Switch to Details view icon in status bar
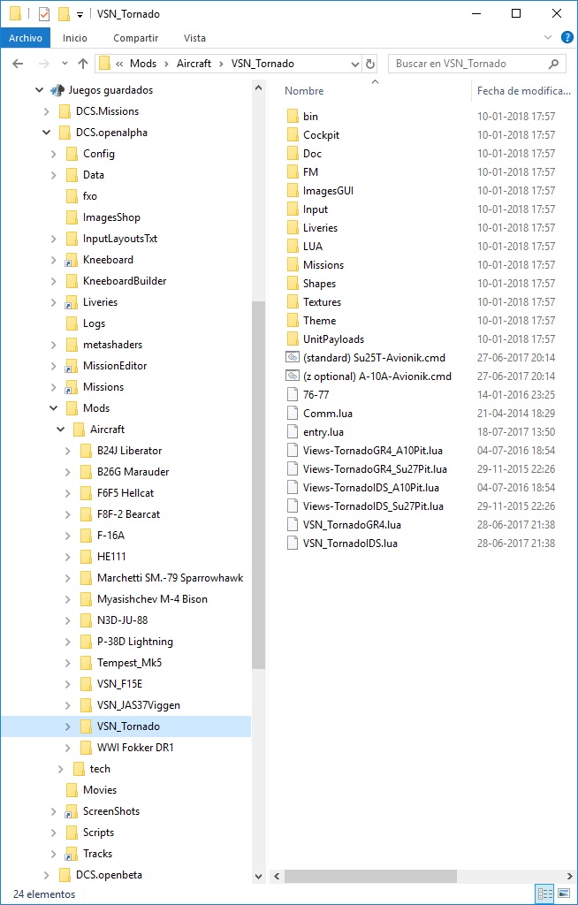578x905 pixels. pos(545,894)
